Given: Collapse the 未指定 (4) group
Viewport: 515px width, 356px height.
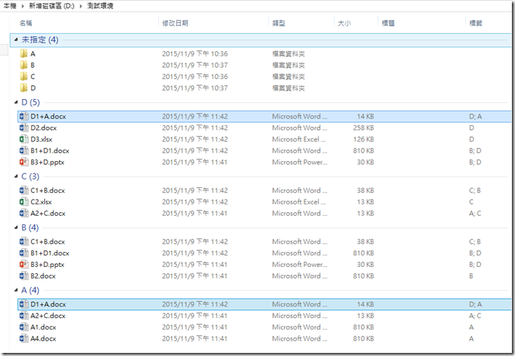Looking at the screenshot, I should pyautogui.click(x=16, y=39).
